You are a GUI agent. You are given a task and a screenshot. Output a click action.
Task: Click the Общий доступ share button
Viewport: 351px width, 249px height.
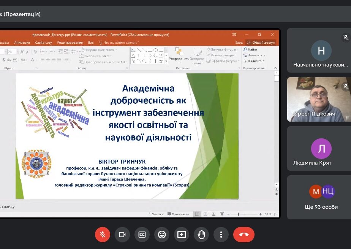(x=261, y=43)
